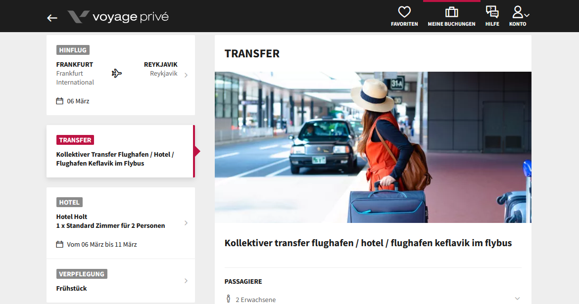Viewport: 579px width, 304px height.
Task: Go back using the left arrow icon
Action: pos(52,18)
